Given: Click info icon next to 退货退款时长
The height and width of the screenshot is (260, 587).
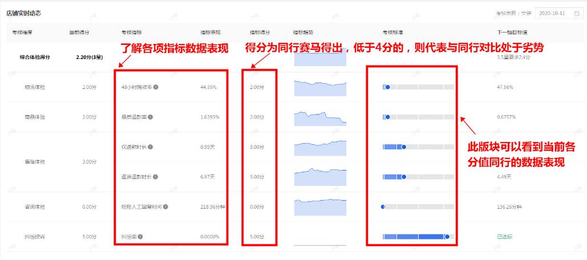Looking at the screenshot, I should pyautogui.click(x=156, y=177).
